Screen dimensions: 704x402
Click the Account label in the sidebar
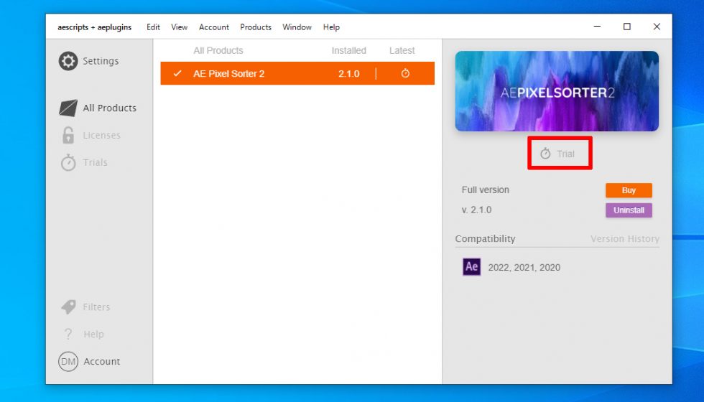click(x=102, y=362)
